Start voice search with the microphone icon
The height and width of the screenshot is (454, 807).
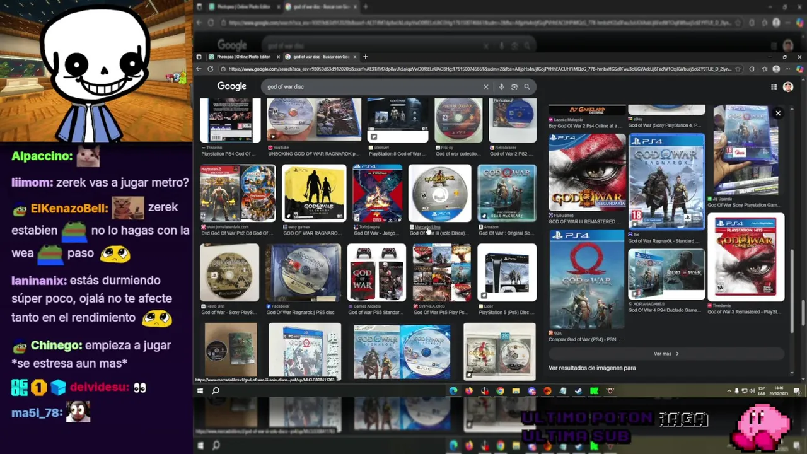point(501,87)
